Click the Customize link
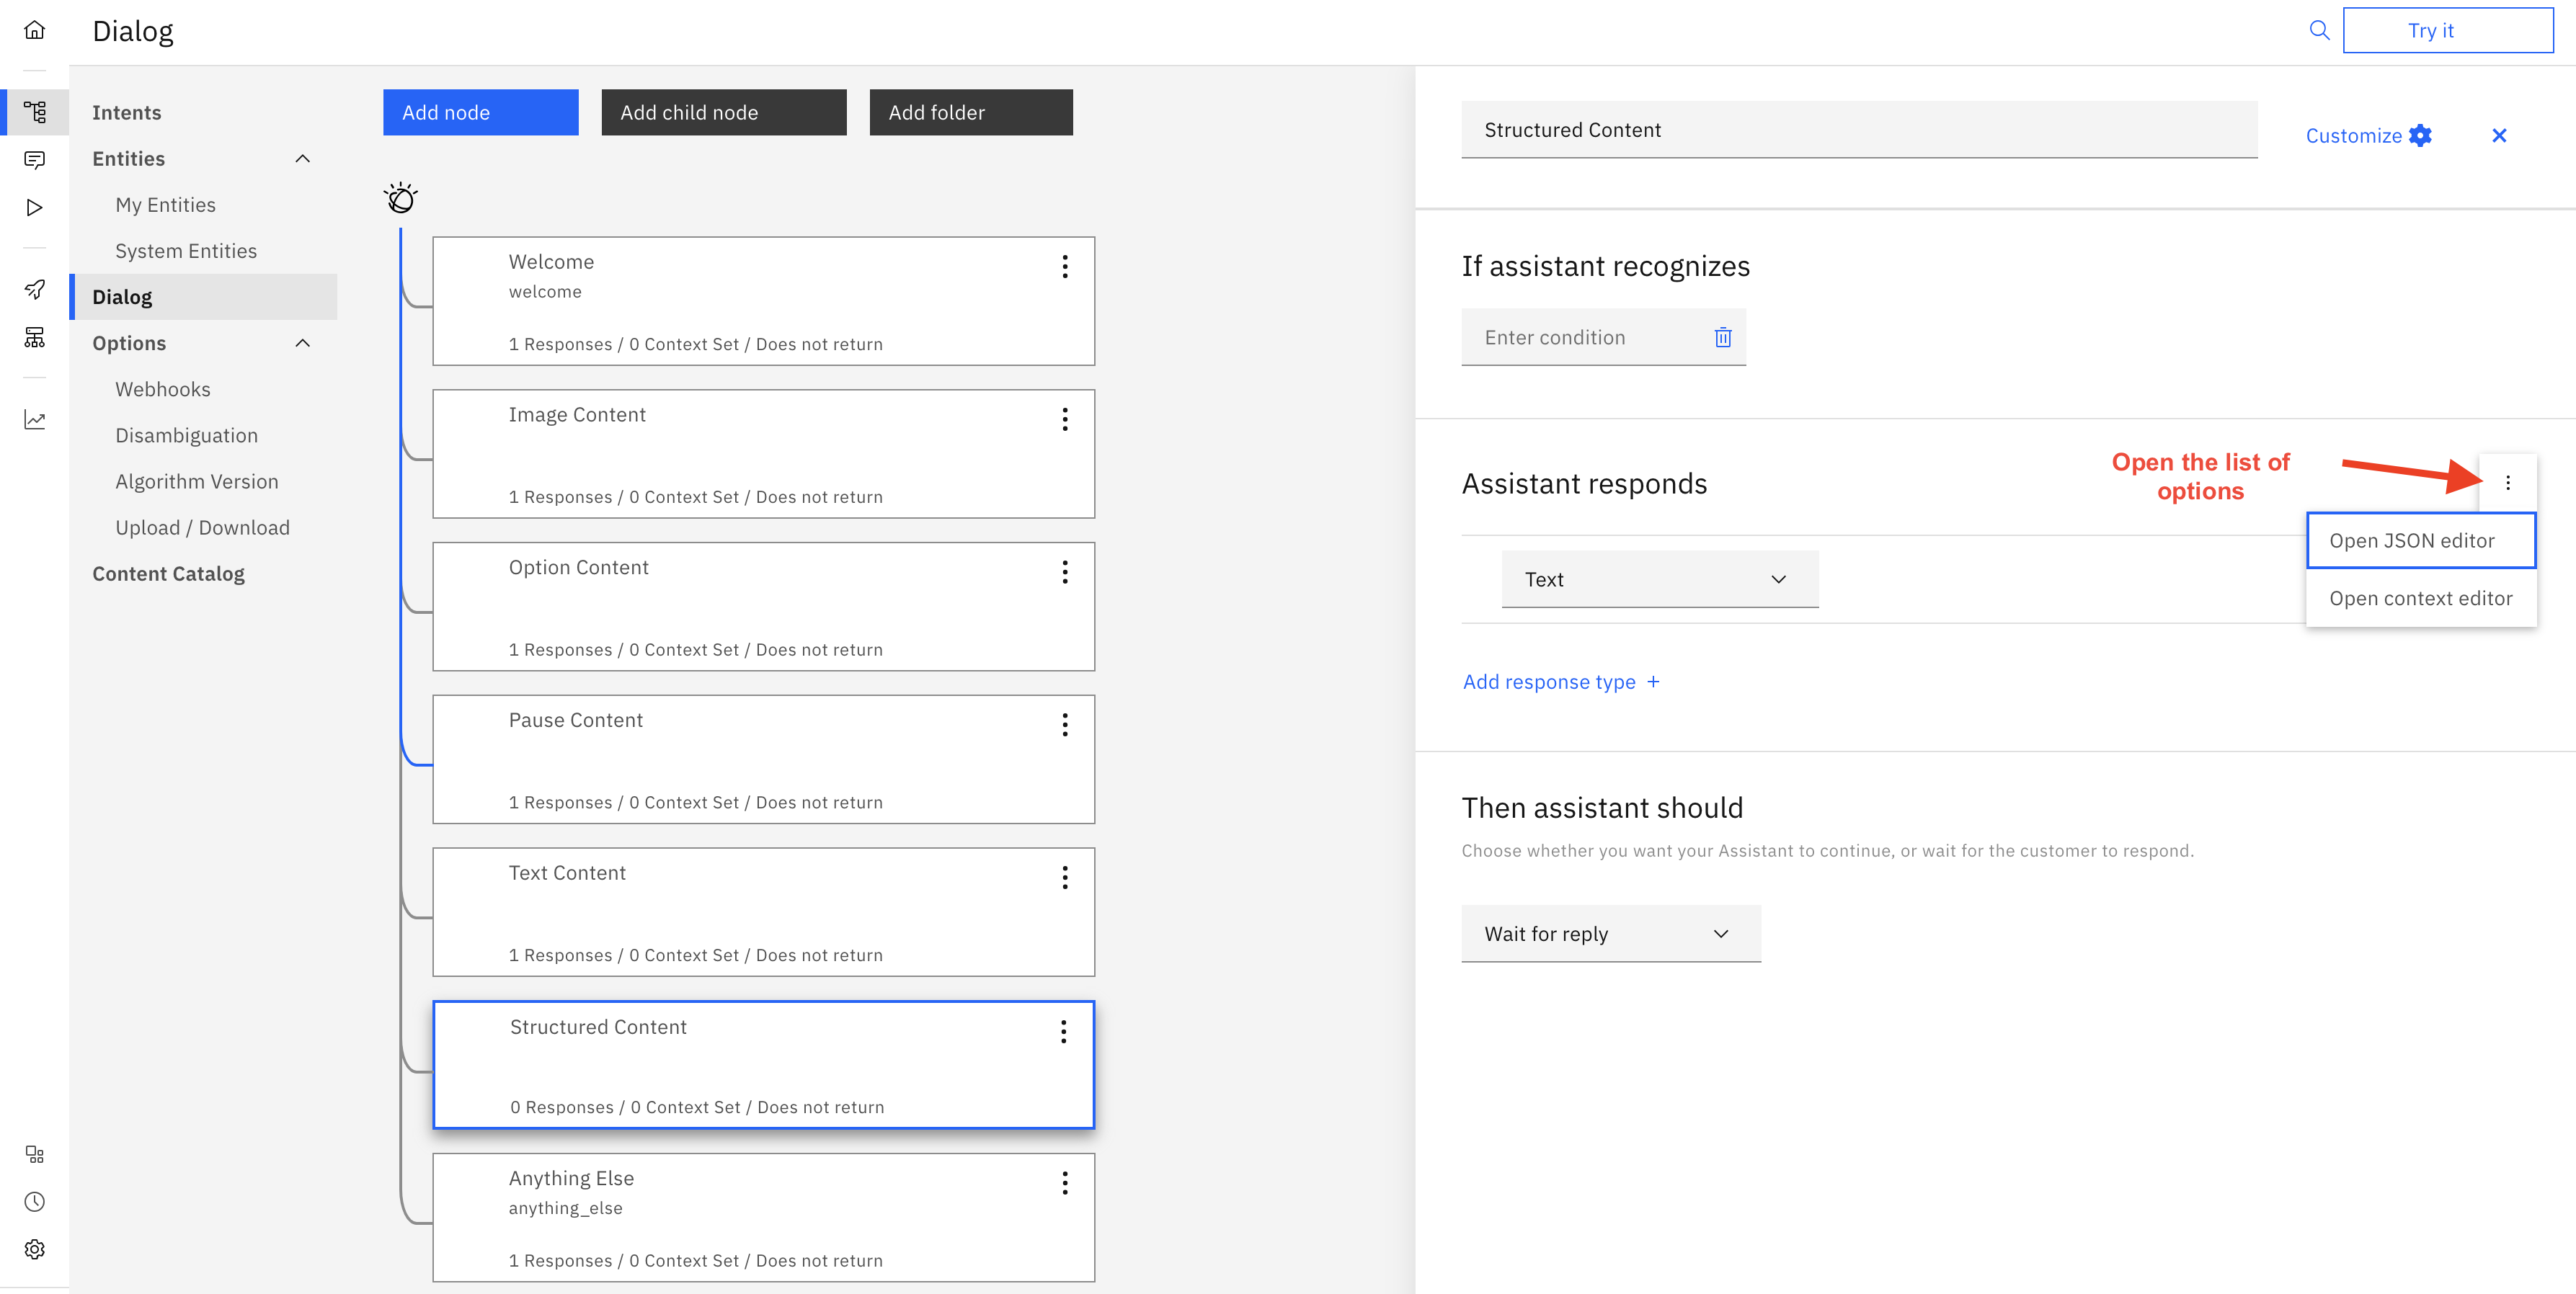 [x=2353, y=135]
